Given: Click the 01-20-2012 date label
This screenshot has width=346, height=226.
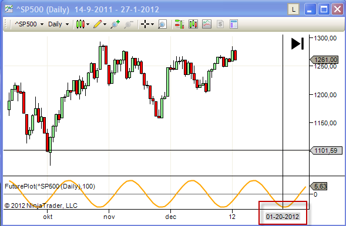Looking at the screenshot, I should click(283, 217).
